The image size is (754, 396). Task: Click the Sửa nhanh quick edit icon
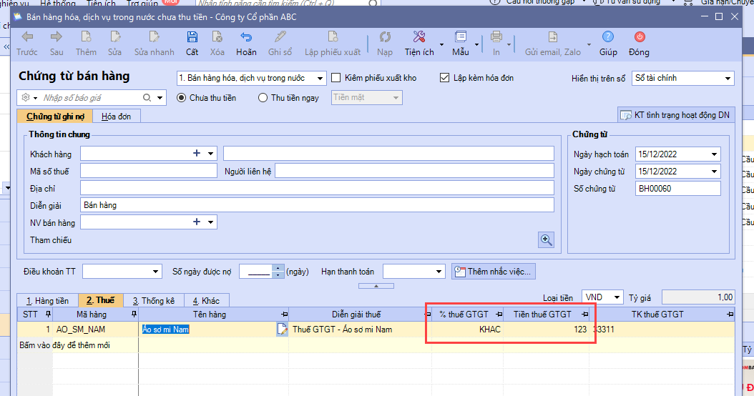(154, 37)
